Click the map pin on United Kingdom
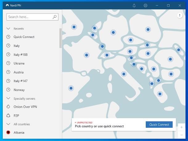188x141 pixels. click(74, 27)
